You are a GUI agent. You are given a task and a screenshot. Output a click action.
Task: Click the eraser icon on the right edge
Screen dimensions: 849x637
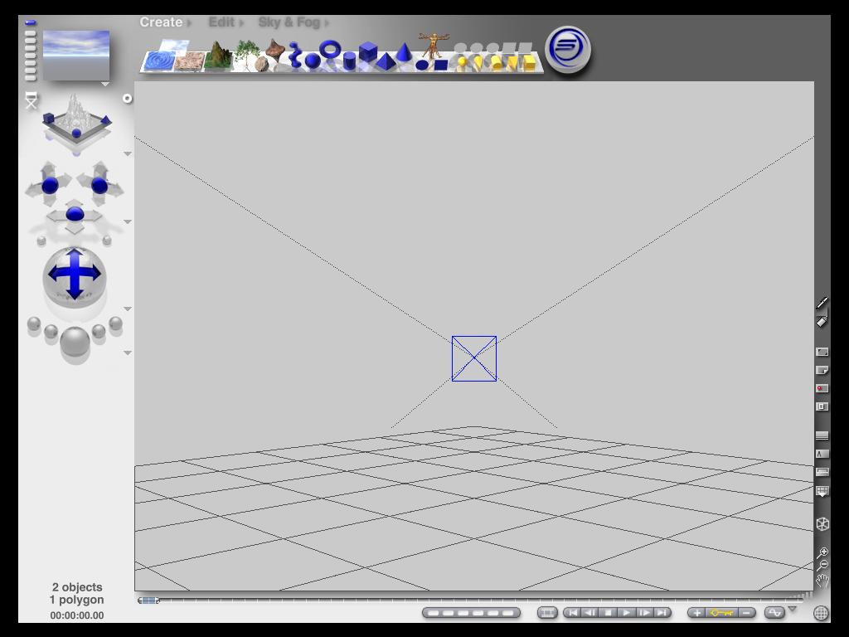point(822,321)
